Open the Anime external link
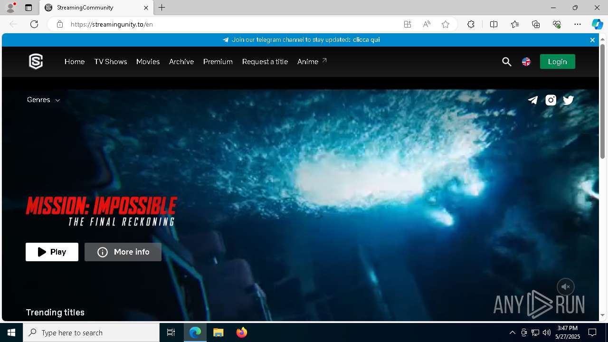Screen dimensions: 608x342 pos(312,62)
